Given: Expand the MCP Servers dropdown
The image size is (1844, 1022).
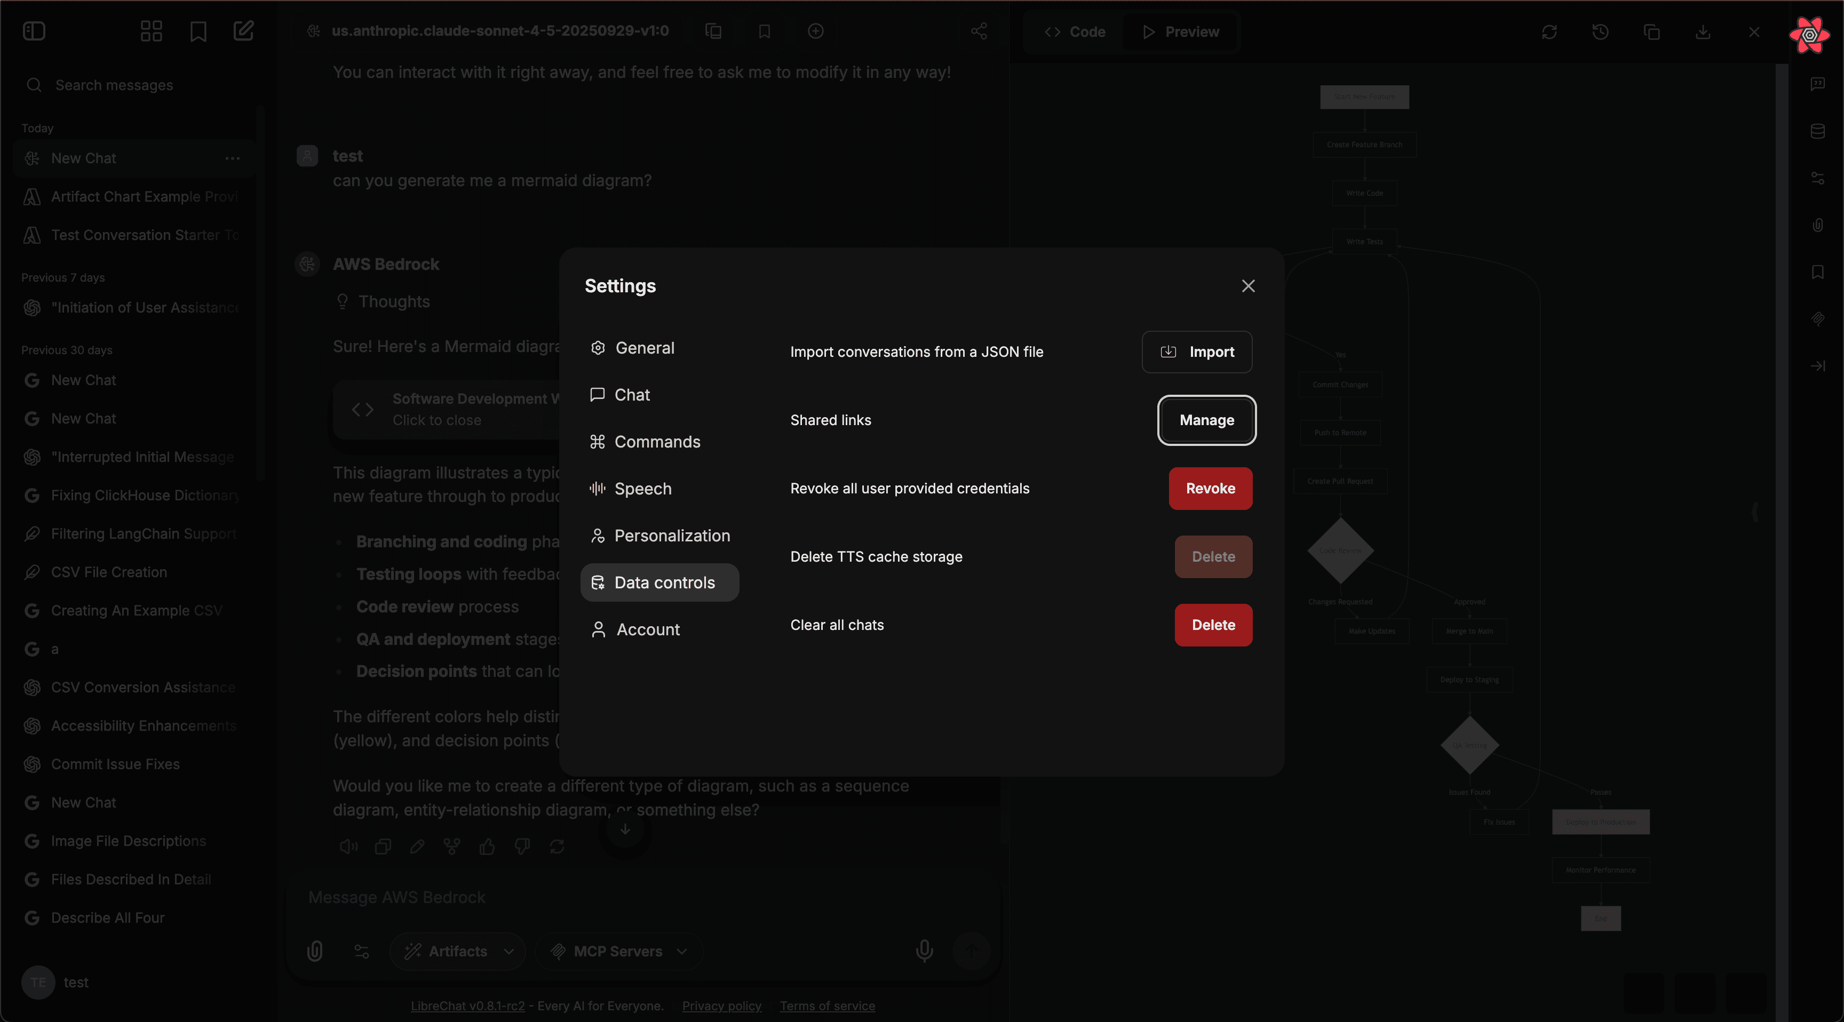Looking at the screenshot, I should click(x=620, y=951).
